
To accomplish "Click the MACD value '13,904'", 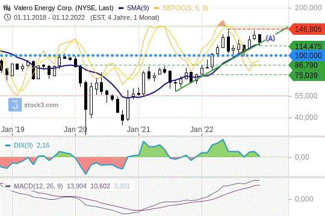I will click(x=76, y=186).
